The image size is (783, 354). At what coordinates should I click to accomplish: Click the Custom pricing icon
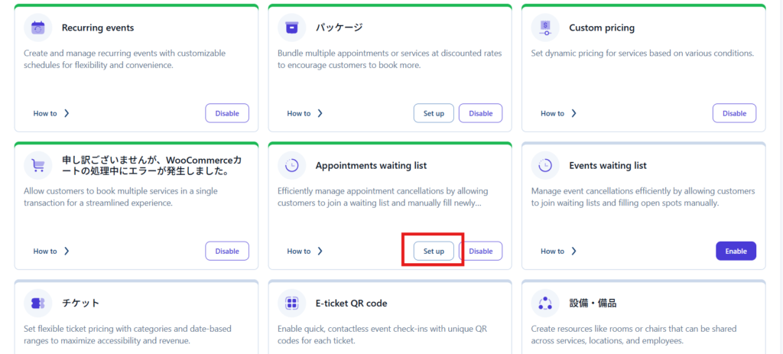pos(545,28)
